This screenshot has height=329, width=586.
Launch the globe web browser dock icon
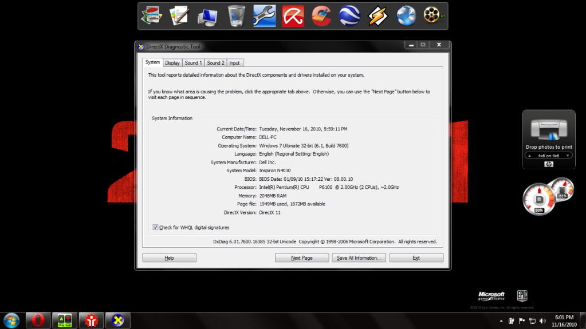(x=406, y=15)
